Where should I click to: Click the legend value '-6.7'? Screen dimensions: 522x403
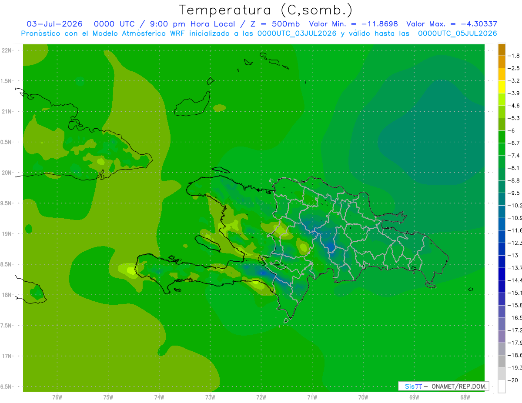pos(514,143)
